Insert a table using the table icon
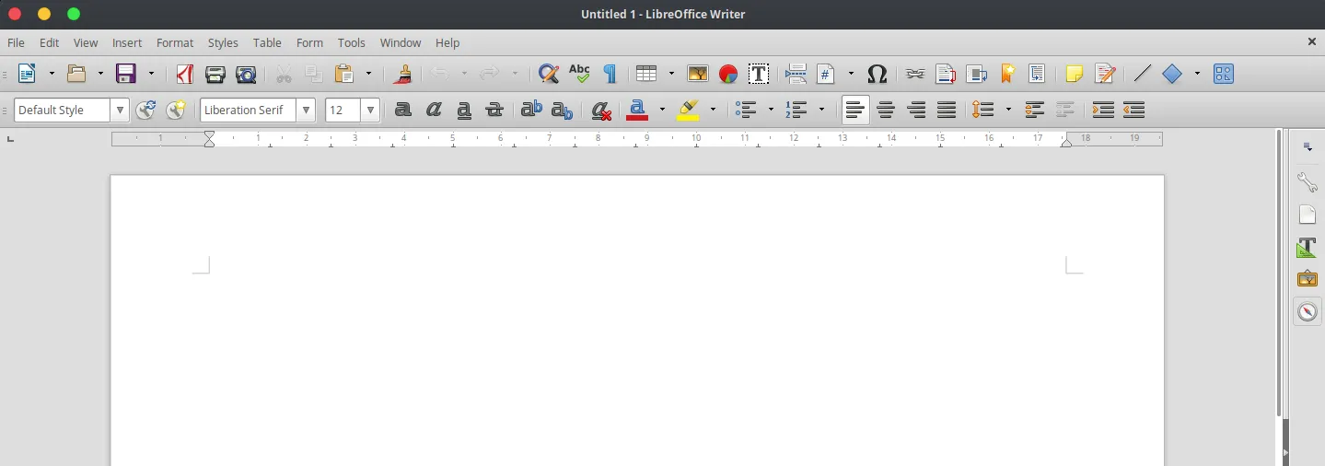1325x466 pixels. click(x=646, y=74)
